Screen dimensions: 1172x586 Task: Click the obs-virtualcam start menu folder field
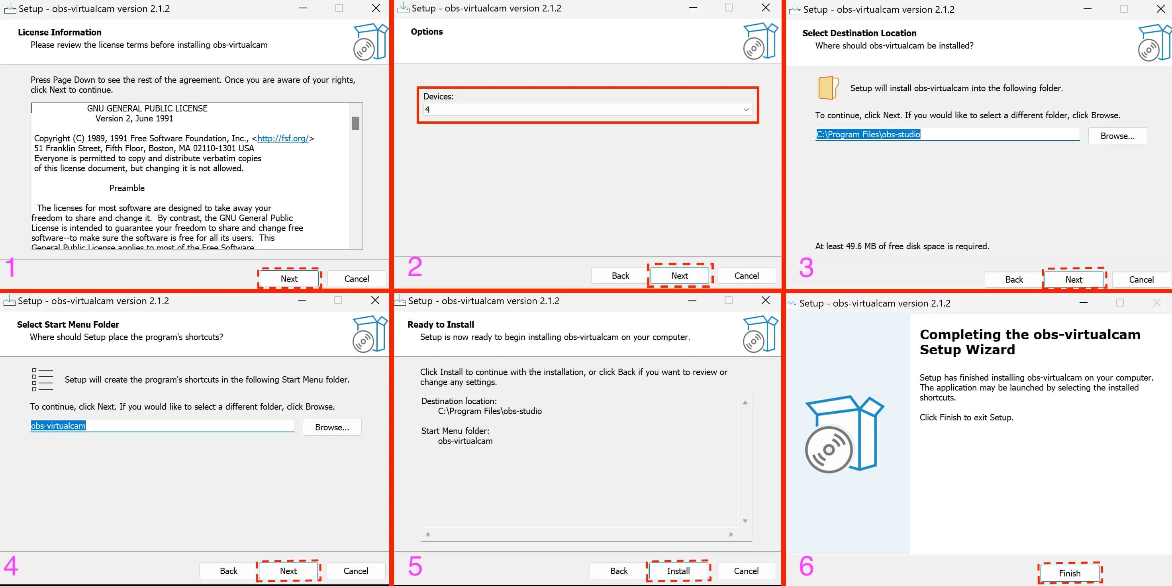pyautogui.click(x=162, y=426)
